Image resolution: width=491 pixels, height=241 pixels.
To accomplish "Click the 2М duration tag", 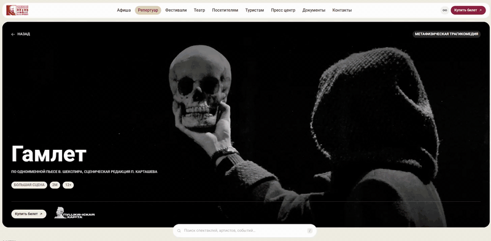I will (x=55, y=185).
